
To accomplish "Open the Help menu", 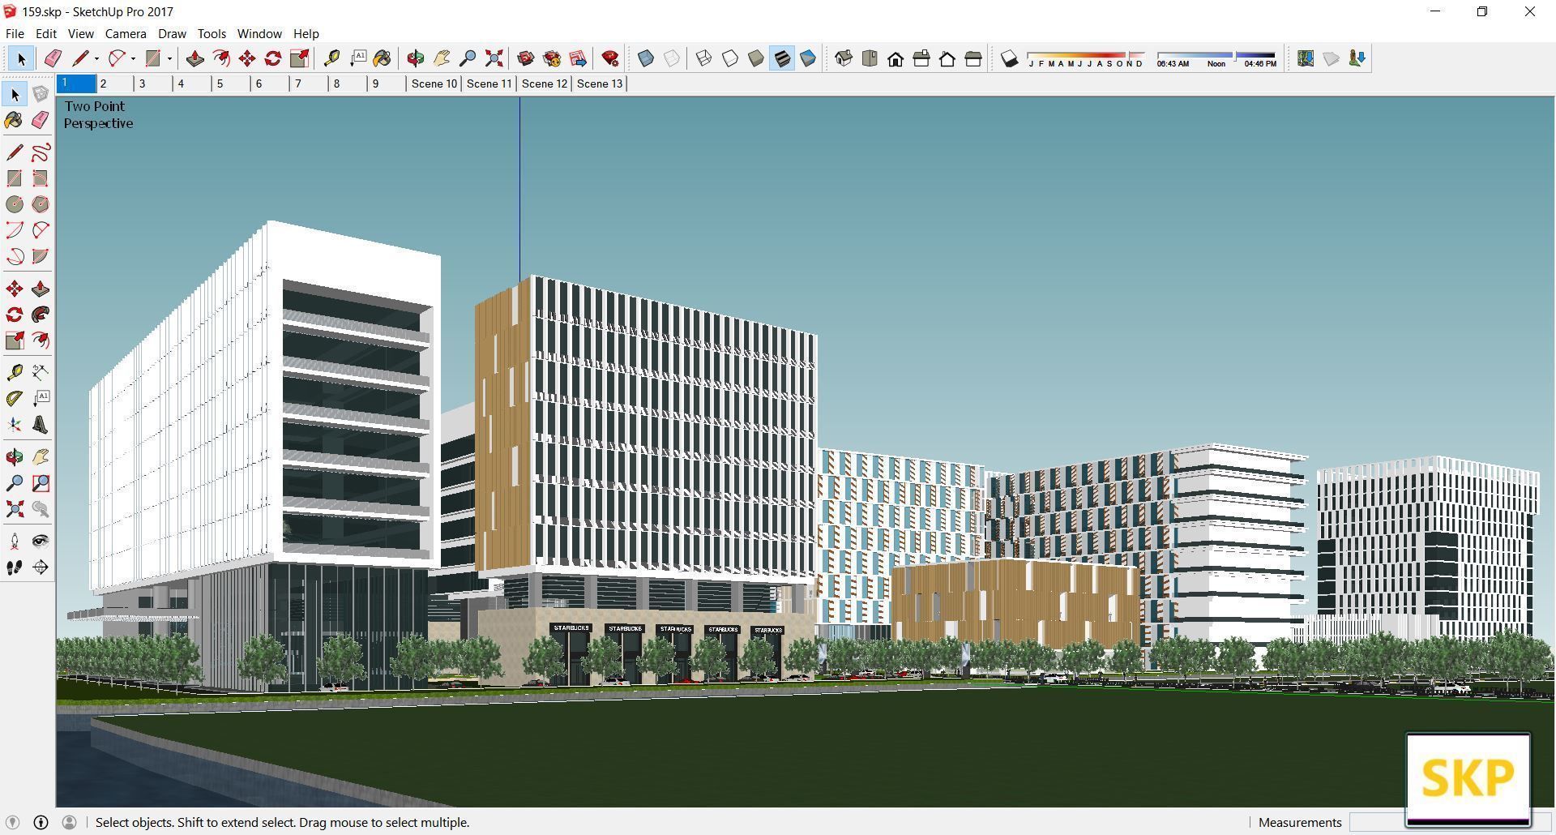I will coord(306,33).
